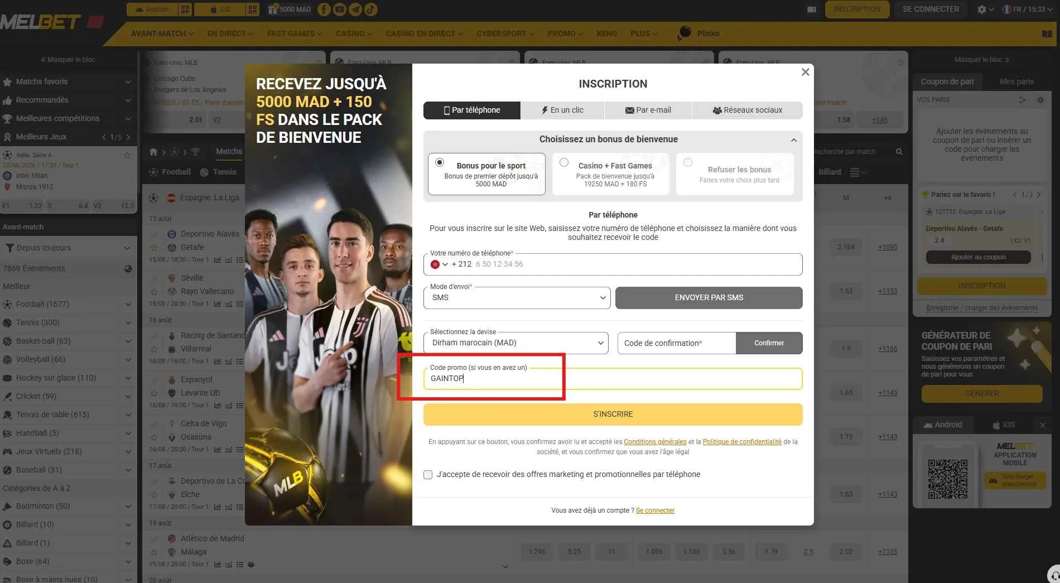The image size is (1060, 583).
Task: Collapse the welcome bonus chooser
Action: pos(793,140)
